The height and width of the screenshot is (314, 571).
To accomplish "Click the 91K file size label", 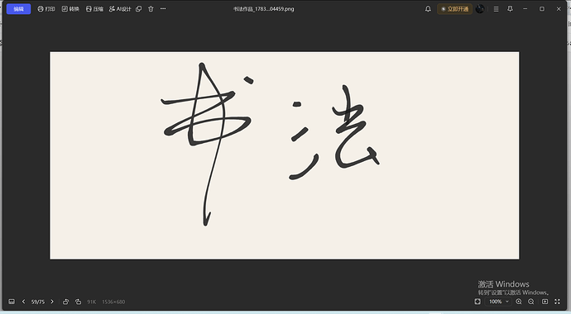I will point(91,302).
